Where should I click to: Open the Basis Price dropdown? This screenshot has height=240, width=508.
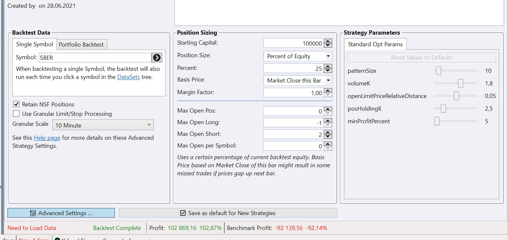[x=328, y=81]
